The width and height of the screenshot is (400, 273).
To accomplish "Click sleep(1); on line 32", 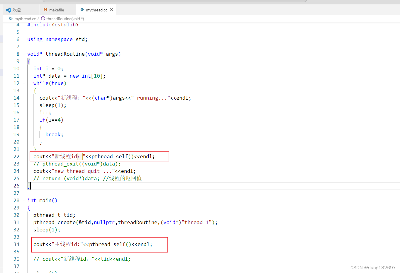I will (x=47, y=230).
